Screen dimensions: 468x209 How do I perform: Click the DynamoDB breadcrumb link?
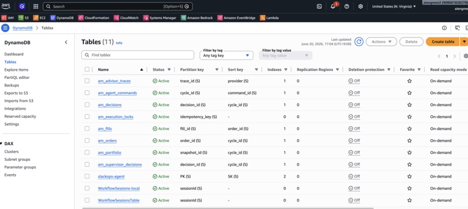(23, 28)
